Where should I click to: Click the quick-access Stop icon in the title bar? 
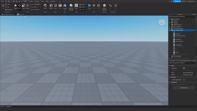[17, 1]
